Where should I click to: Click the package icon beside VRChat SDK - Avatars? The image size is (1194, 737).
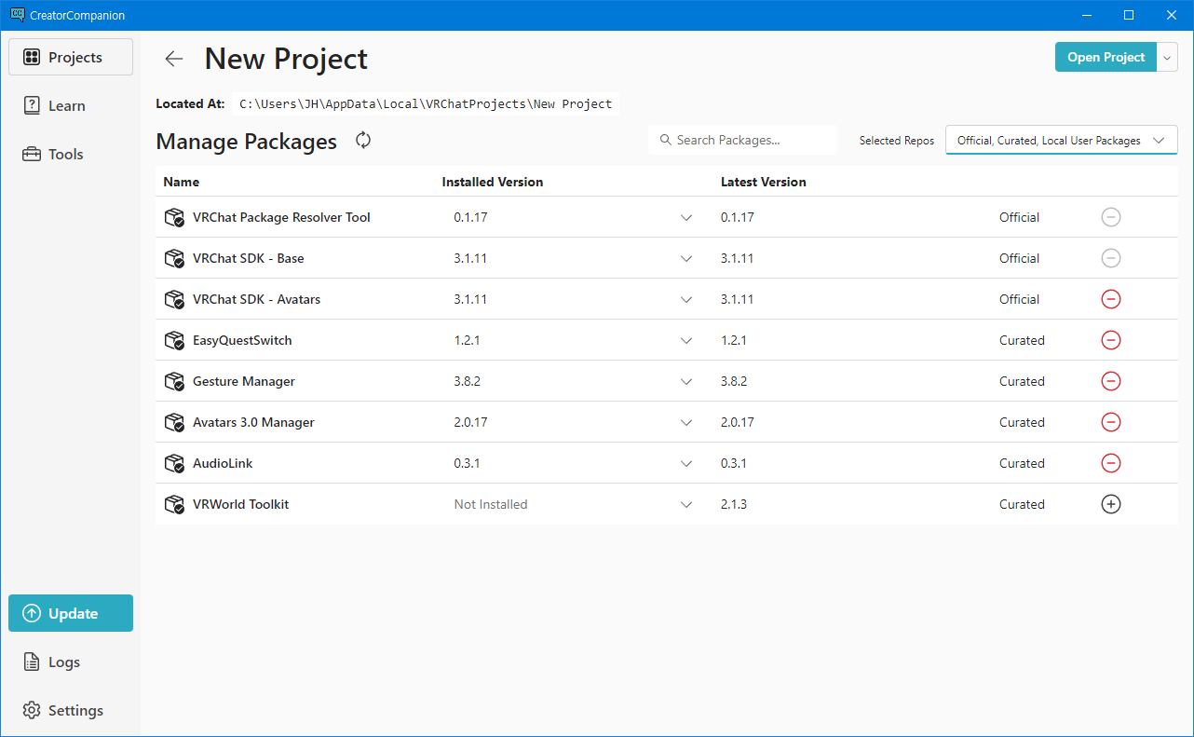pos(174,299)
